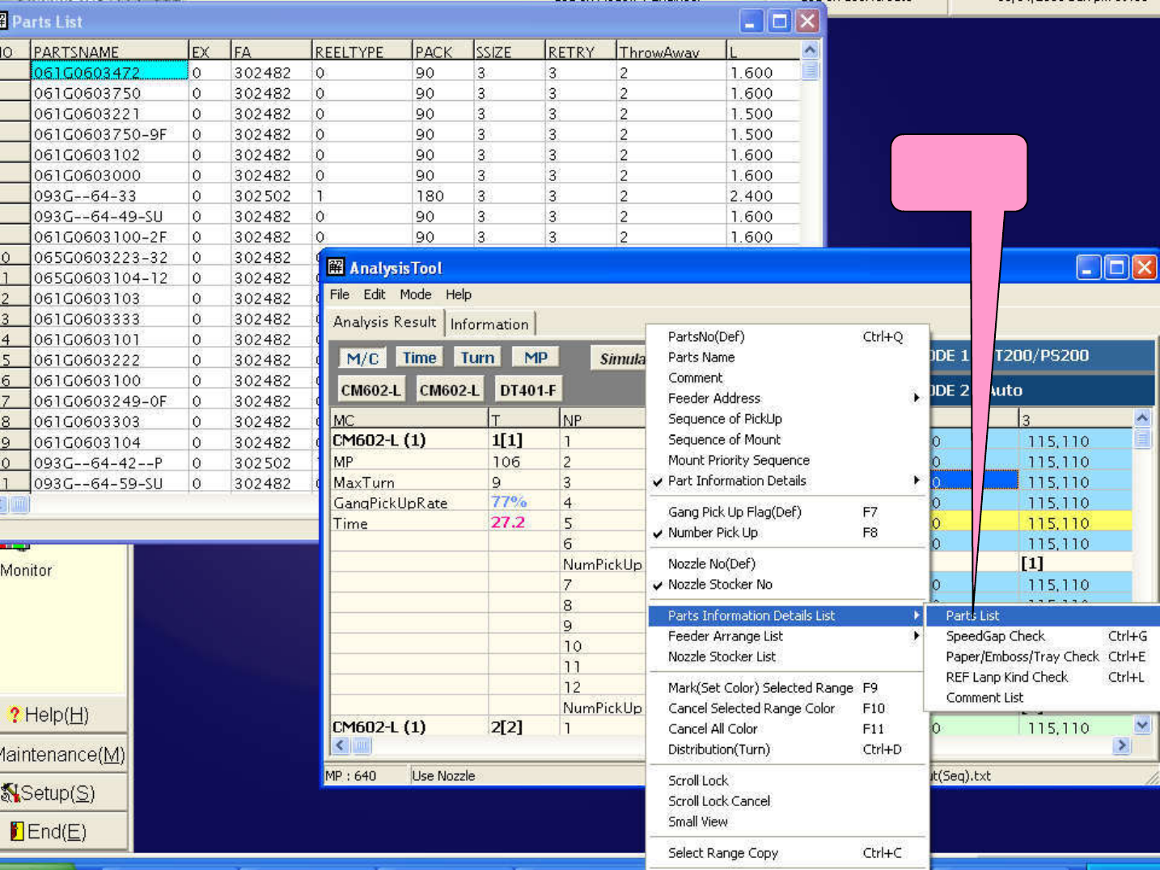Switch to the Information tab

pos(489,324)
